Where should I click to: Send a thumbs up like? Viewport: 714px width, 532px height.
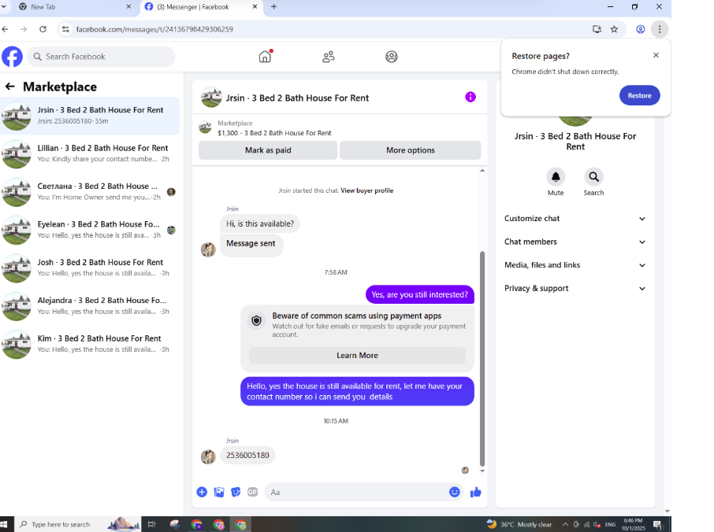point(475,492)
